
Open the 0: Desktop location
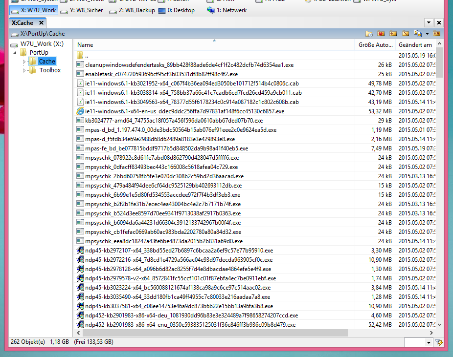click(x=177, y=10)
